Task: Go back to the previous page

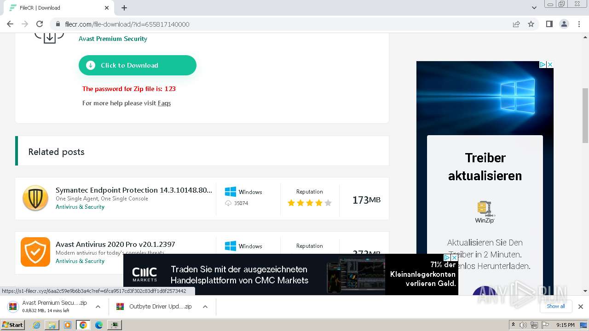Action: pos(10,24)
